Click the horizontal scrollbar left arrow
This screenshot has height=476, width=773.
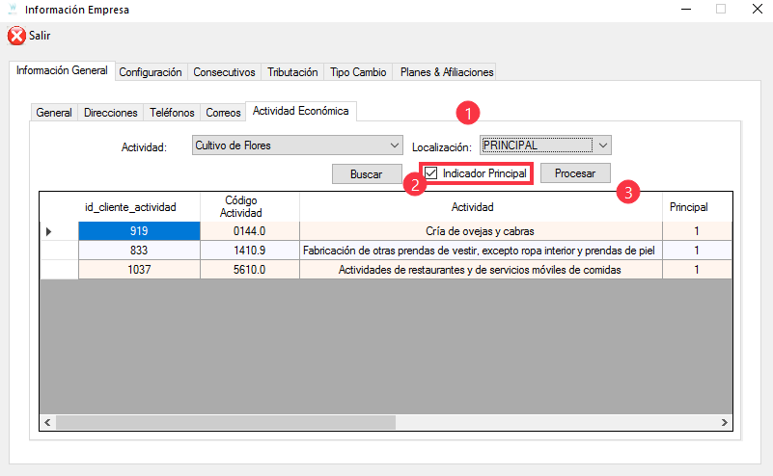pyautogui.click(x=47, y=423)
